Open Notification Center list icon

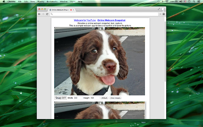199,2
